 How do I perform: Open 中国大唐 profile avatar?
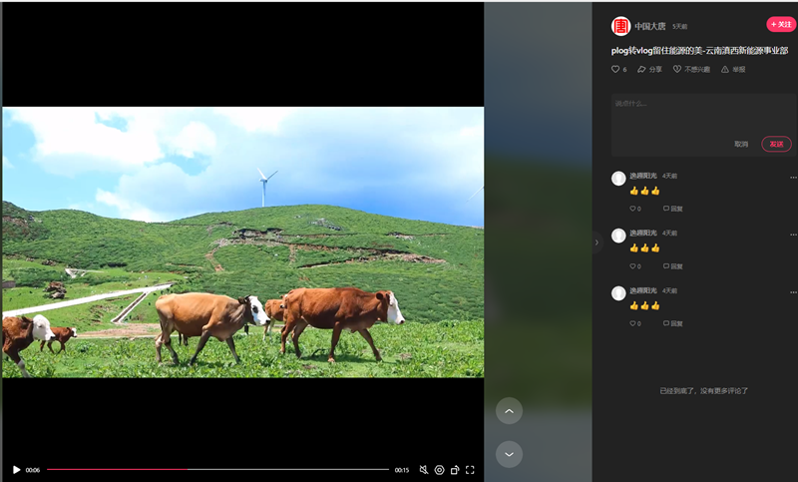point(620,26)
